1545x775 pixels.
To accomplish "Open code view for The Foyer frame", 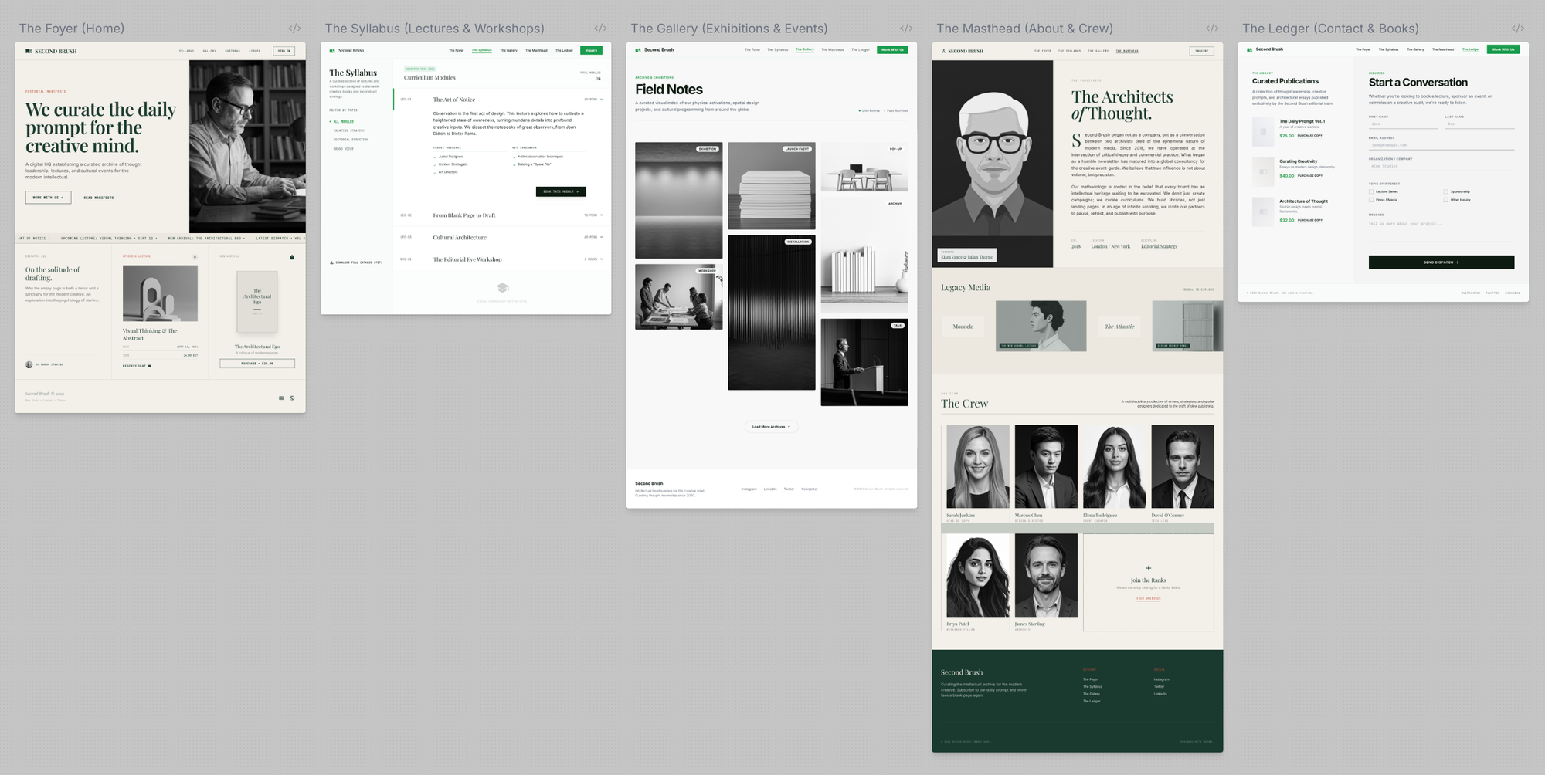I will pos(294,29).
